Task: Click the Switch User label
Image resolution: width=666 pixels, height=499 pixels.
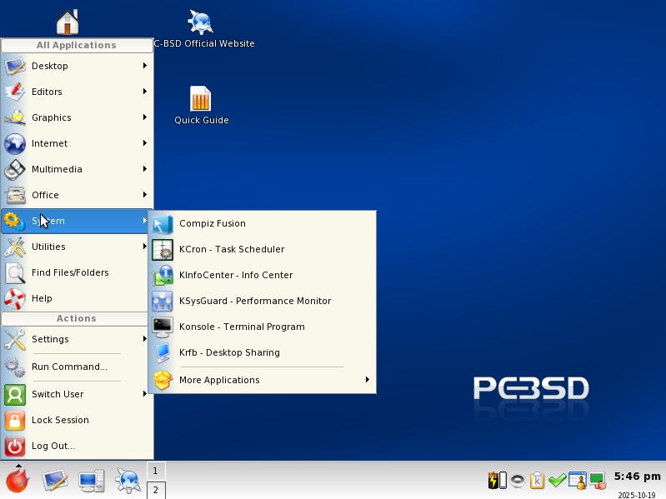Action: (58, 394)
